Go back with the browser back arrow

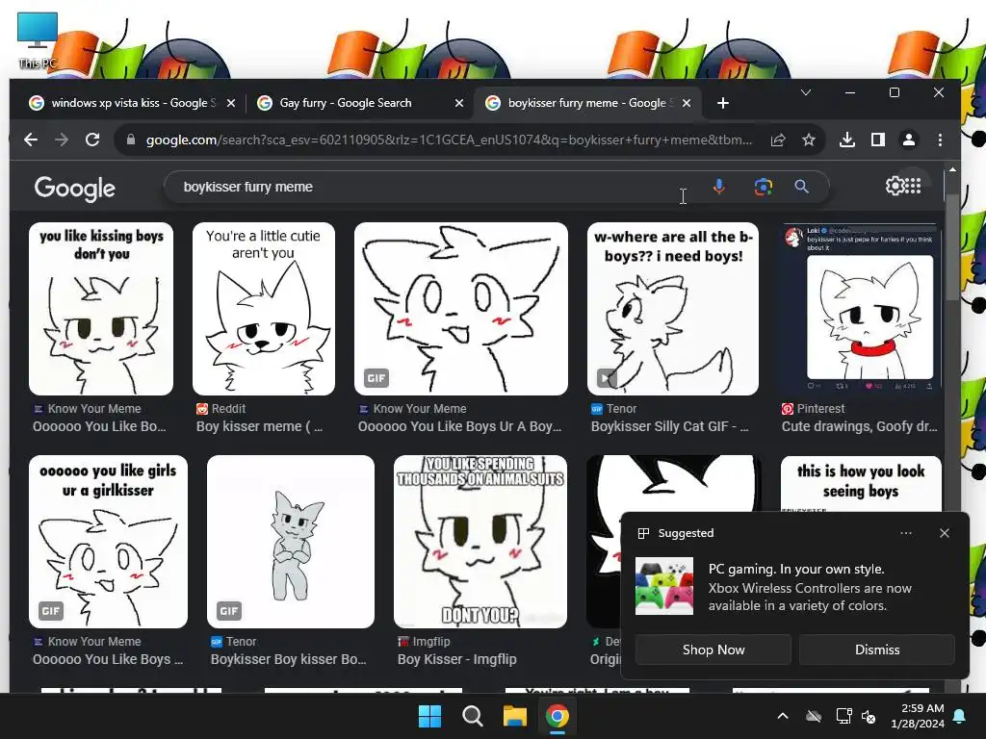tap(31, 140)
